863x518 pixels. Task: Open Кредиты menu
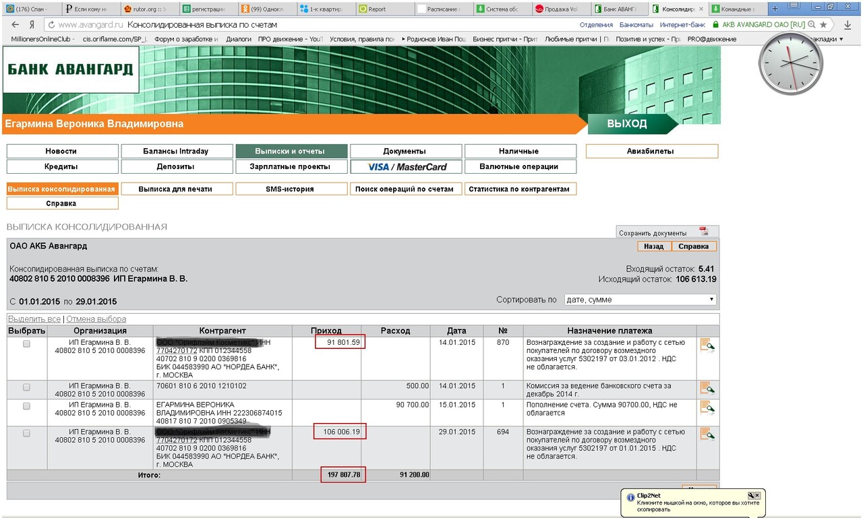[62, 166]
